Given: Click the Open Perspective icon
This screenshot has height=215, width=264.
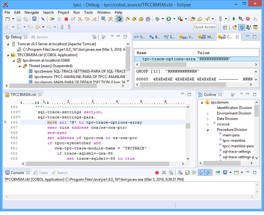Looking at the screenshot, I should point(225,27).
